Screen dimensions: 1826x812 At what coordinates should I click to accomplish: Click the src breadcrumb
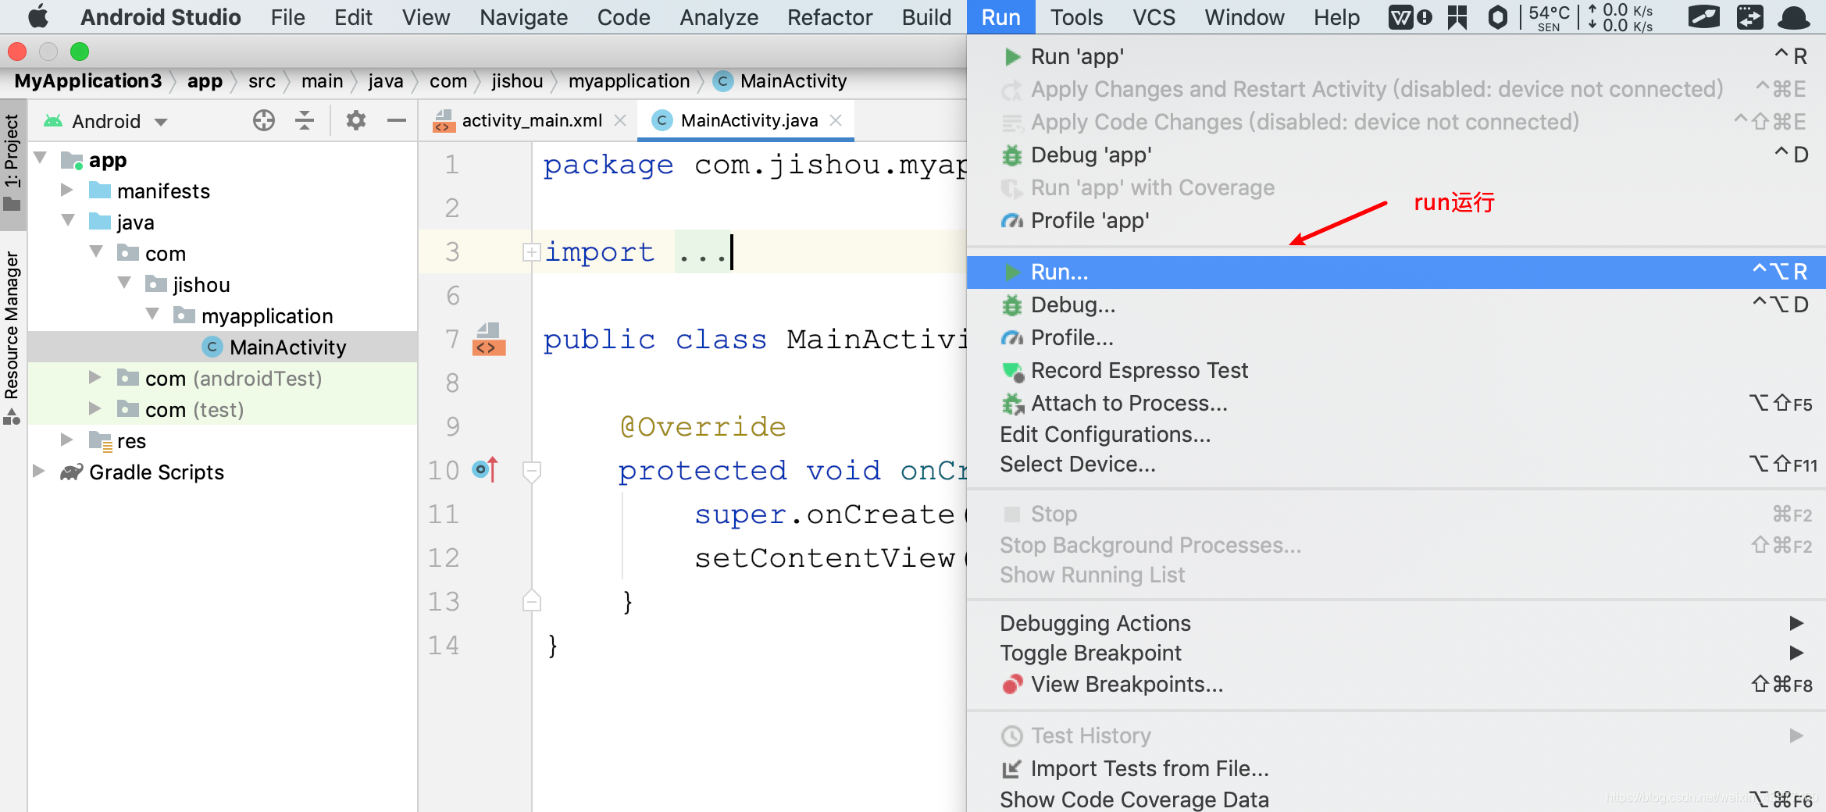262,81
